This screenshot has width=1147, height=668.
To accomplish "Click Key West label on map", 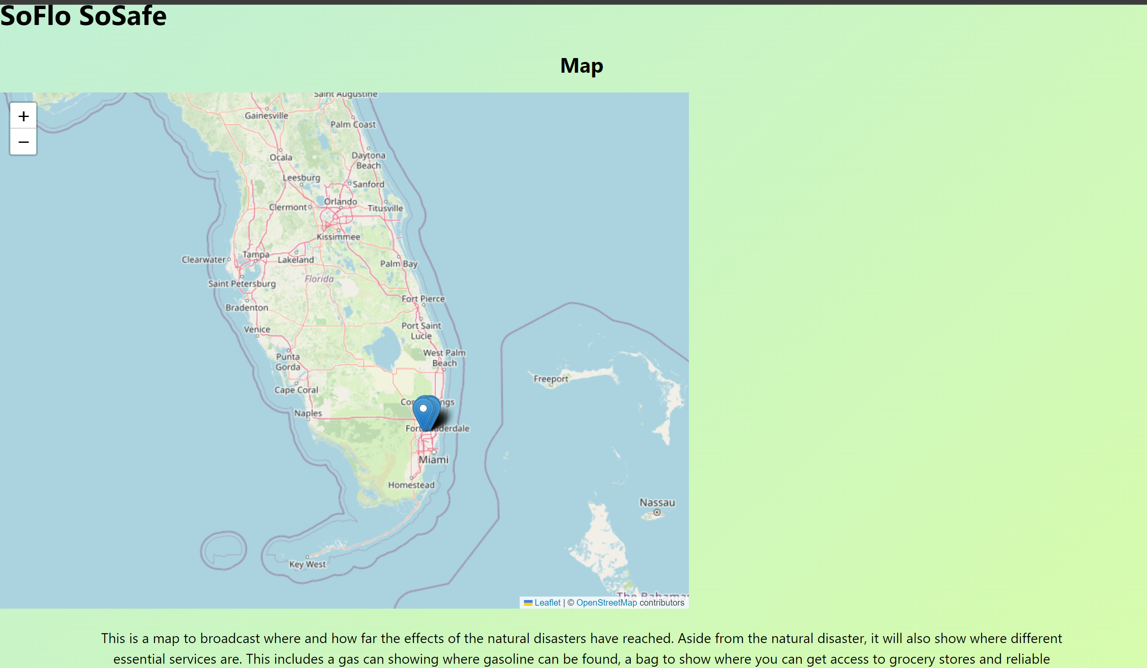I will pos(308,564).
